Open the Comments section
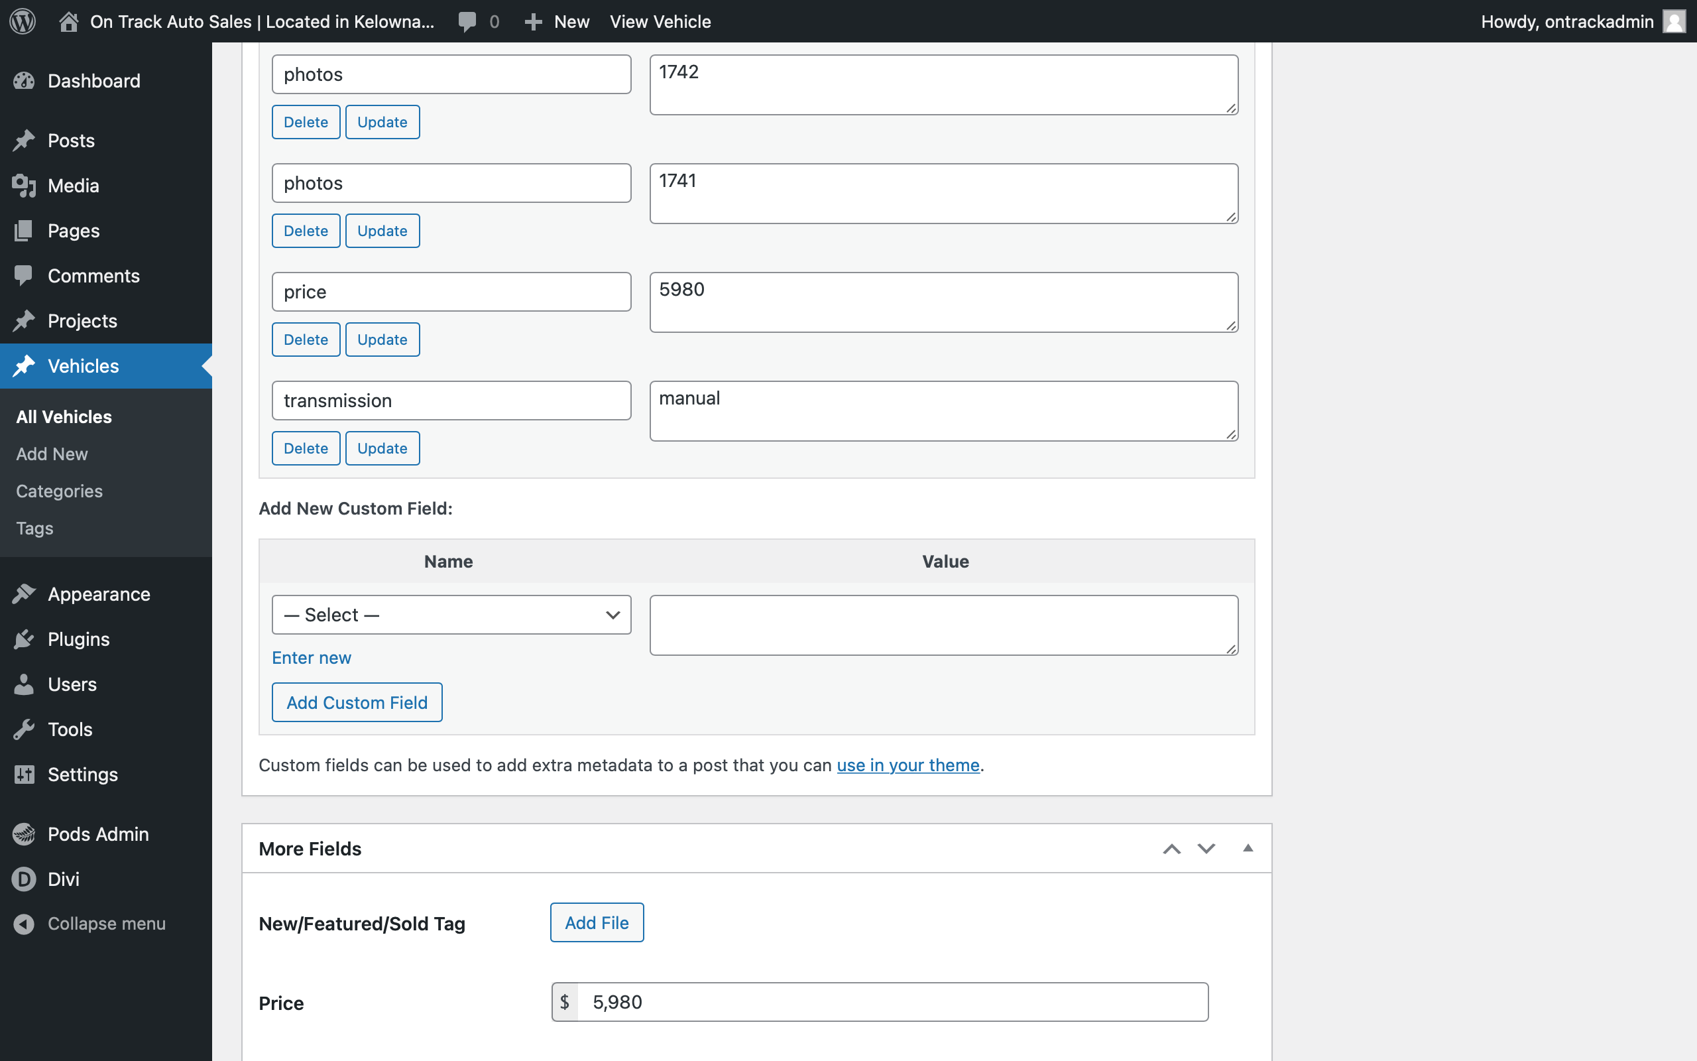Viewport: 1697px width, 1061px height. click(x=93, y=275)
